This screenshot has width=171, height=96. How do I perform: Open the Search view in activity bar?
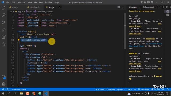coord(3,15)
